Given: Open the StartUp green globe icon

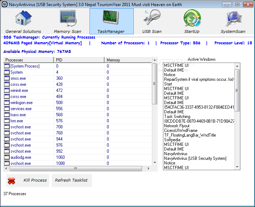Looking at the screenshot, I should coord(192,18).
